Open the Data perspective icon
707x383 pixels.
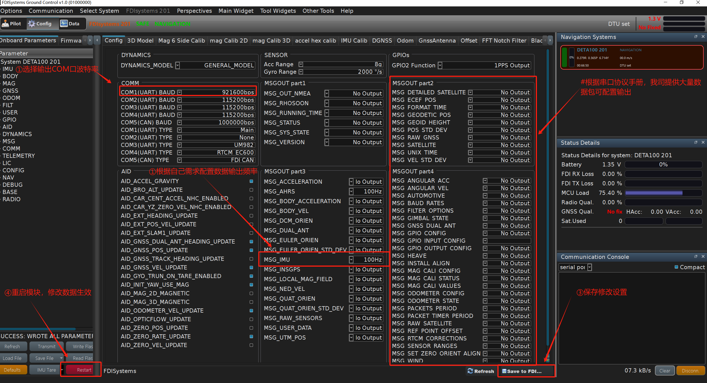pyautogui.click(x=64, y=23)
